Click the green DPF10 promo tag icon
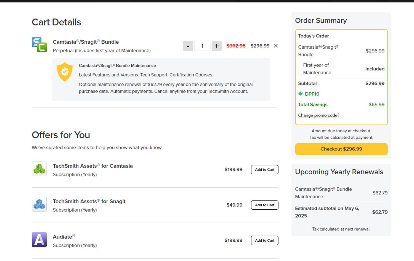Image resolution: width=414 pixels, height=261 pixels. pyautogui.click(x=301, y=94)
